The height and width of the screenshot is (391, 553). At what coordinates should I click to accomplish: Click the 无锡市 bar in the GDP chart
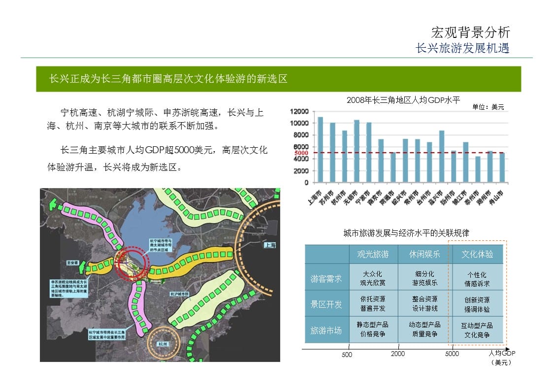[357, 151]
